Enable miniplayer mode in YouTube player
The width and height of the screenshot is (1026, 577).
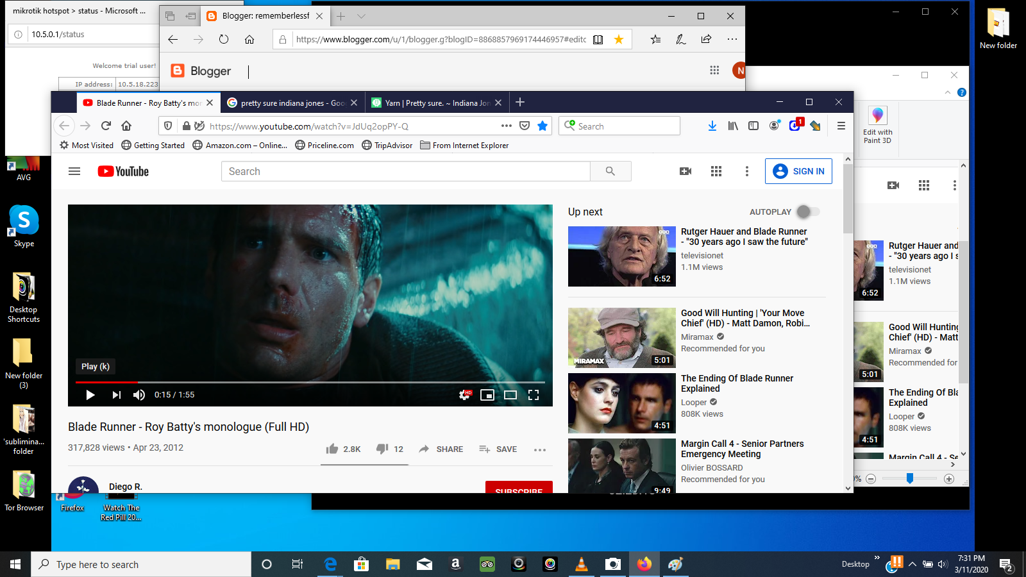pos(487,395)
